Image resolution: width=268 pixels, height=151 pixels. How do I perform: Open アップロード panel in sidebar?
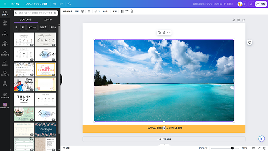coord(5,53)
